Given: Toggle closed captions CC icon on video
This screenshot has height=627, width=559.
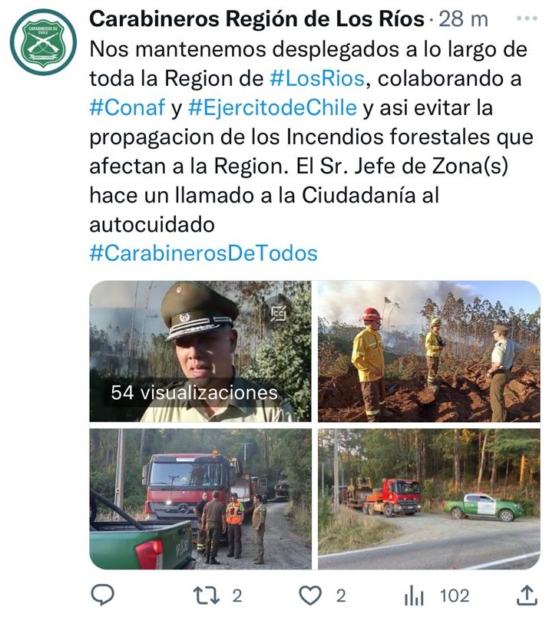Looking at the screenshot, I should pos(279,313).
